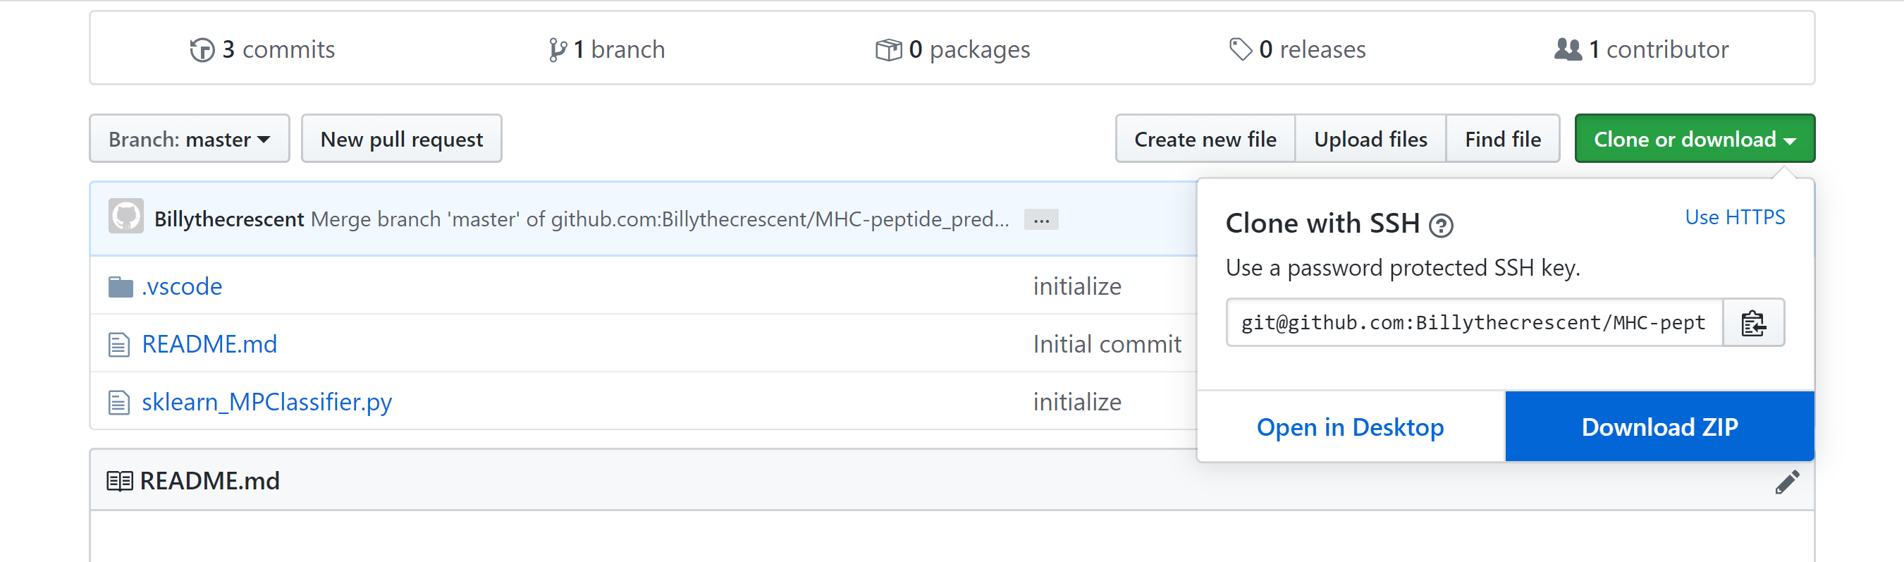The height and width of the screenshot is (562, 1904).
Task: Click the README book icon
Action: pyautogui.click(x=120, y=482)
